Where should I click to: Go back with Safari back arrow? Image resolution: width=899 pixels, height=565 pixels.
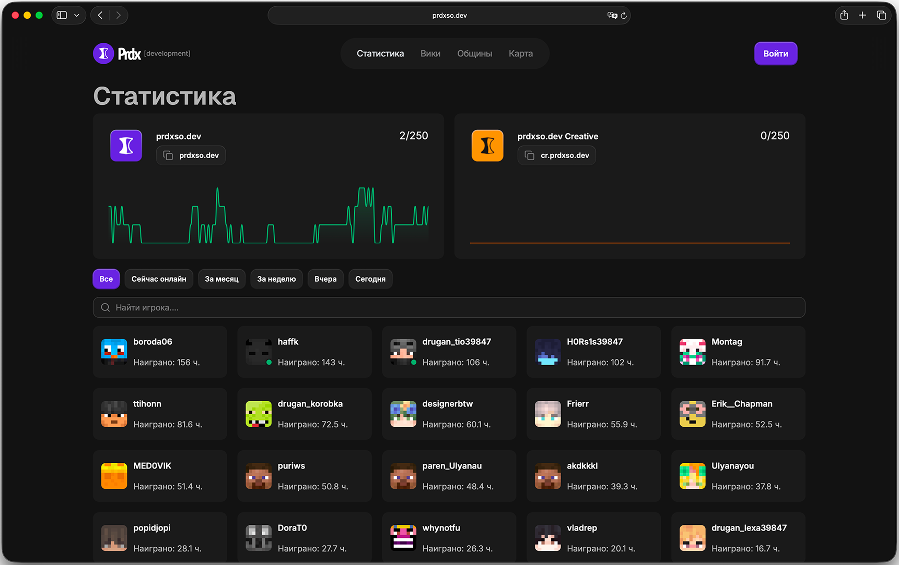point(100,15)
